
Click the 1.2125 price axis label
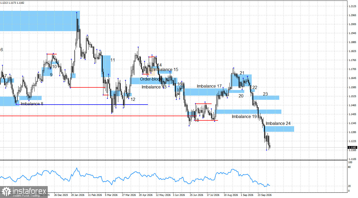pos(352,6)
